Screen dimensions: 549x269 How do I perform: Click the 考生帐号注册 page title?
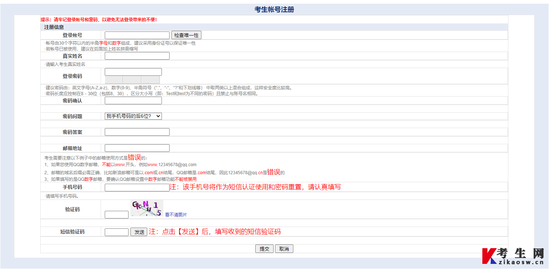(274, 10)
